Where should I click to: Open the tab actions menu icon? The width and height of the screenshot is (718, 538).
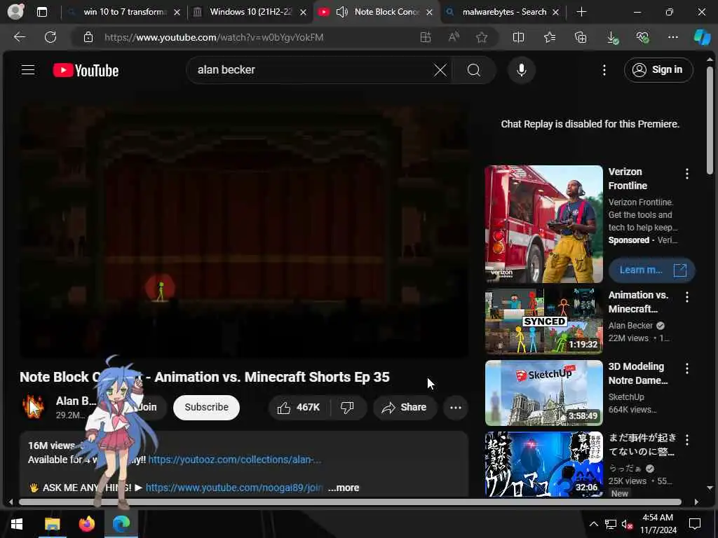coord(41,12)
